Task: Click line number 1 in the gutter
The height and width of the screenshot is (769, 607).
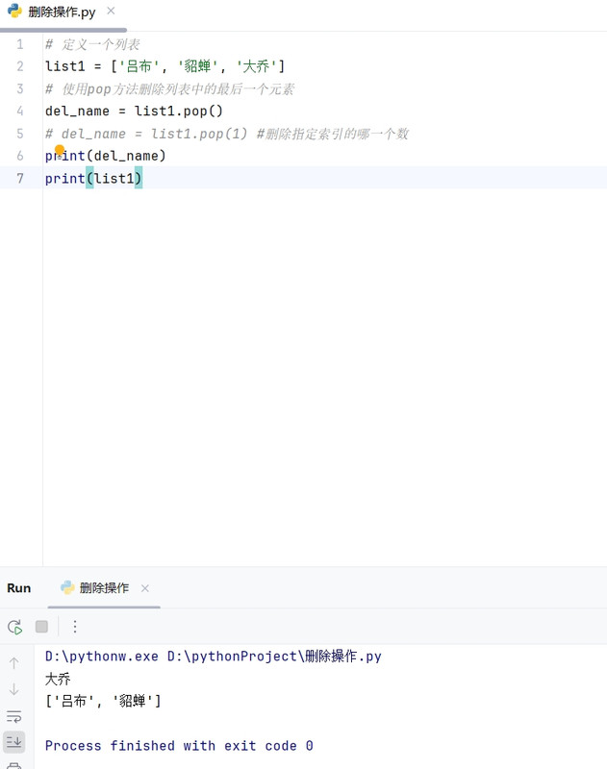Action: [20, 44]
